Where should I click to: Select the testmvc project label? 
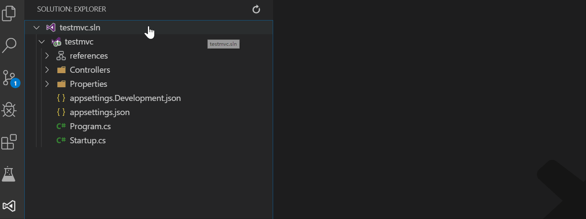(79, 41)
